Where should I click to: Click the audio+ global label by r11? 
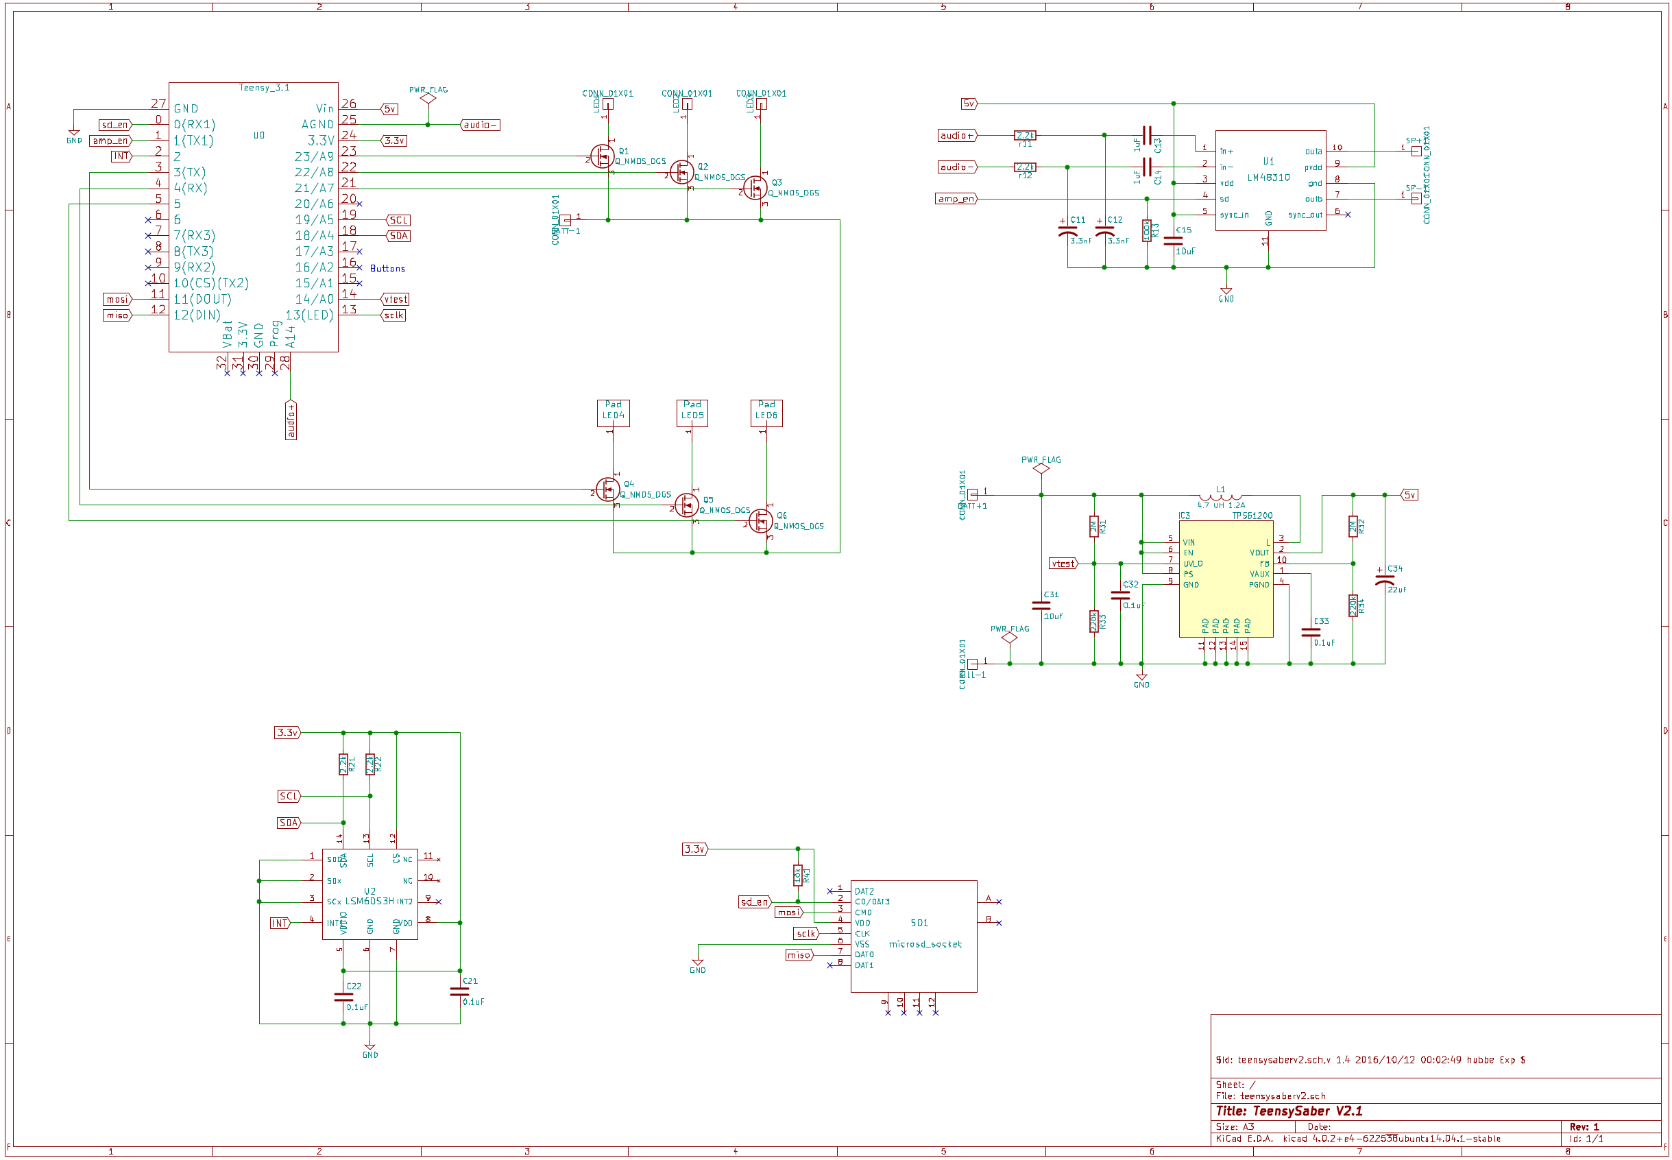[x=956, y=136]
